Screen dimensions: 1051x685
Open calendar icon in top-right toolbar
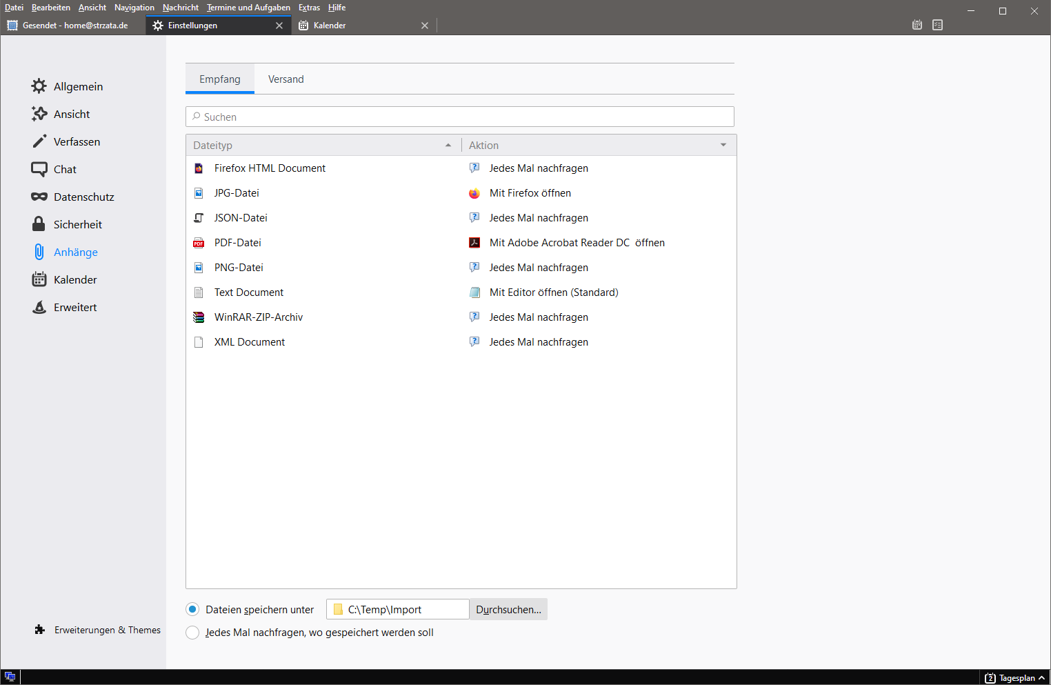tap(917, 25)
